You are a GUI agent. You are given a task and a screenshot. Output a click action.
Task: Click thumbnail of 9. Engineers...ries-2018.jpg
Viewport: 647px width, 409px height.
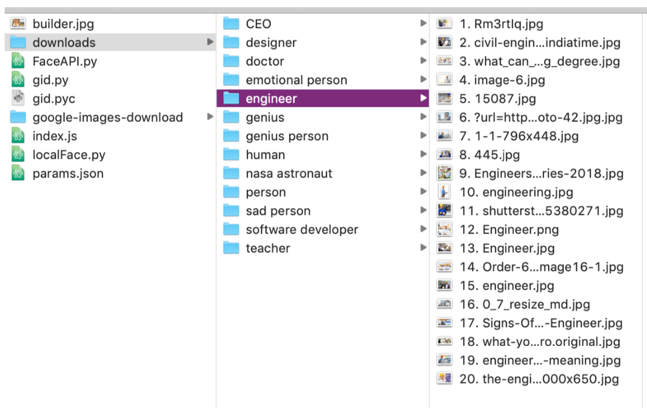[445, 173]
